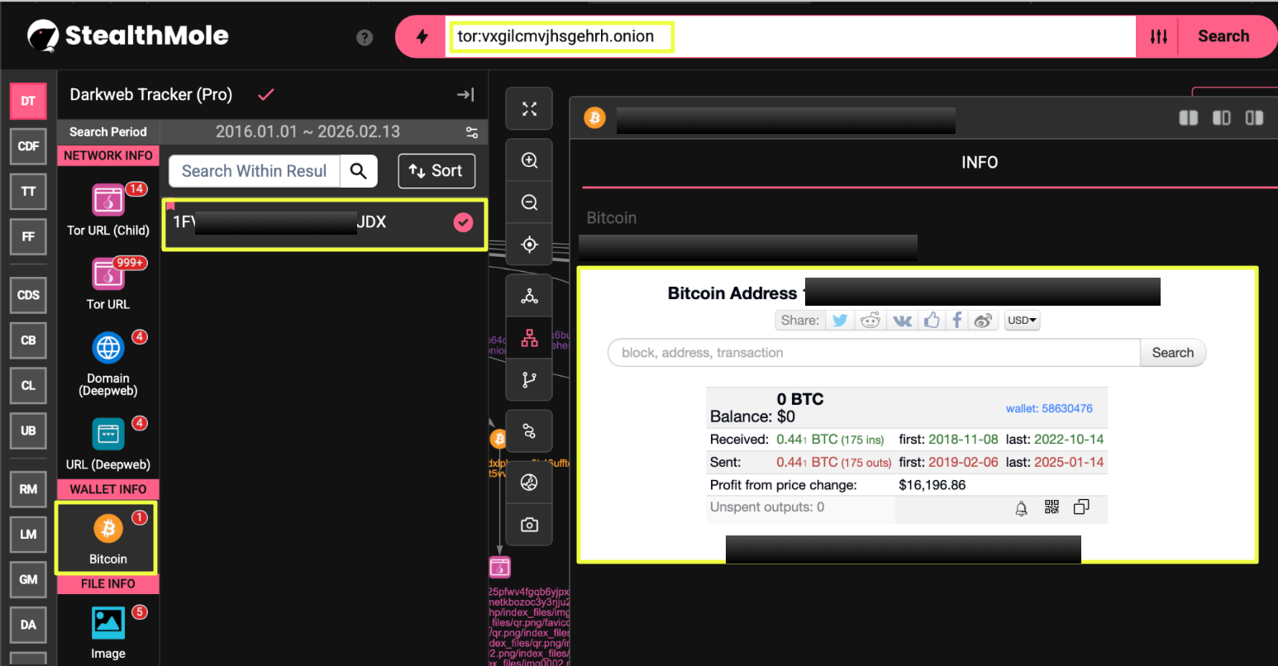Image resolution: width=1278 pixels, height=666 pixels.
Task: Select the hierarchy layout icon
Action: pyautogui.click(x=529, y=338)
